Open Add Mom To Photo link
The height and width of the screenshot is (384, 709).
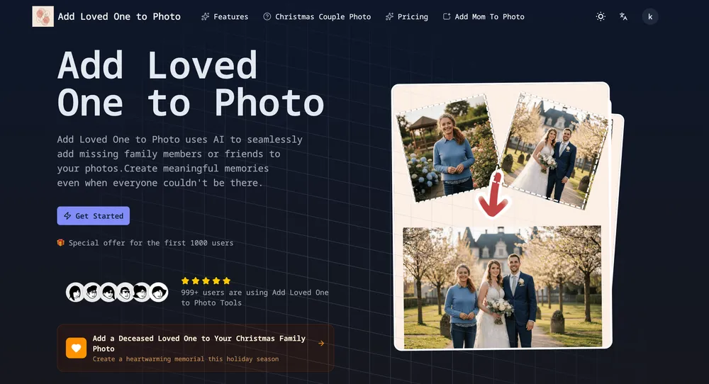pos(484,16)
